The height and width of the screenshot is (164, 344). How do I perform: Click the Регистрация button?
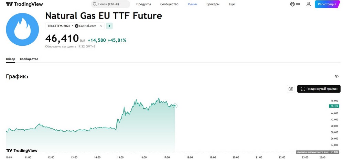[327, 4]
